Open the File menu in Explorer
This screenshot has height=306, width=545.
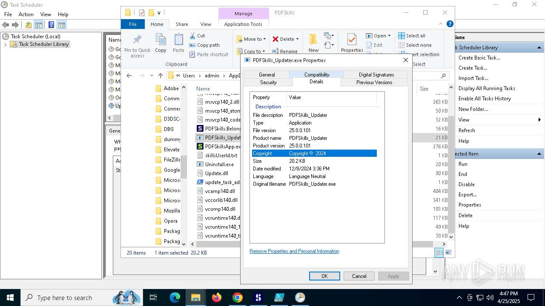click(x=133, y=24)
